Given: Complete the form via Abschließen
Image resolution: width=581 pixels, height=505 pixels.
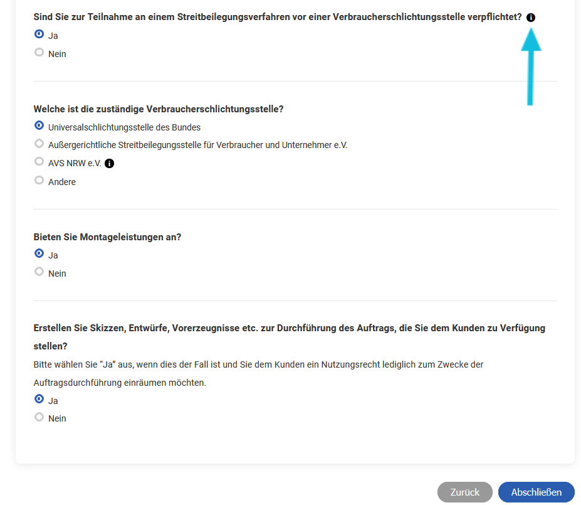Looking at the screenshot, I should pos(536,492).
